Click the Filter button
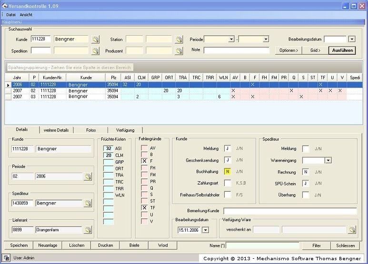The height and width of the screenshot is (264, 368). [317, 245]
